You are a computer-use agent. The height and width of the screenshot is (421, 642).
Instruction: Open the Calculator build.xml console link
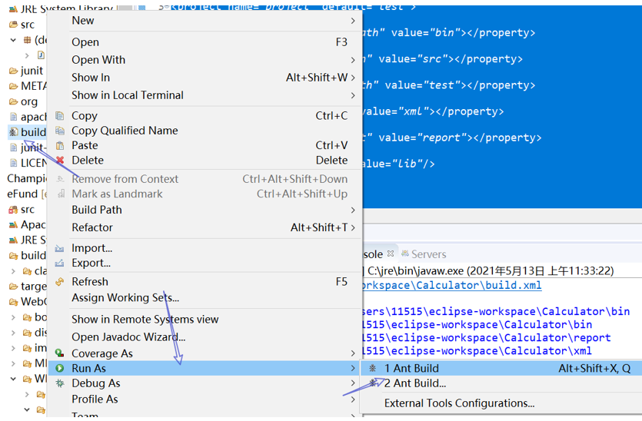click(x=452, y=285)
